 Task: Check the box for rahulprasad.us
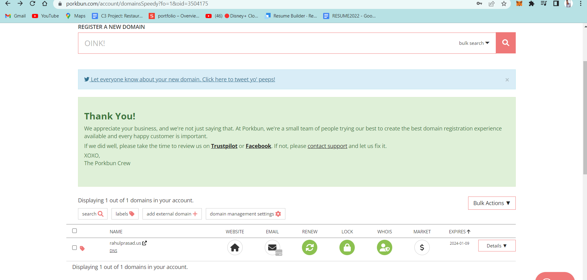tap(74, 247)
